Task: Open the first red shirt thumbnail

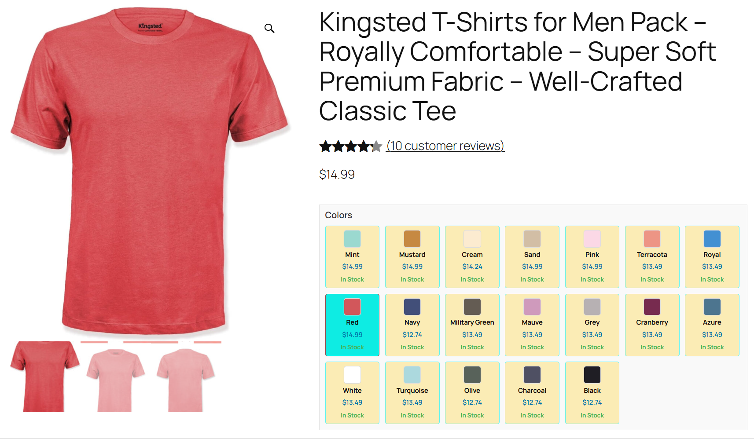Action: pos(44,377)
